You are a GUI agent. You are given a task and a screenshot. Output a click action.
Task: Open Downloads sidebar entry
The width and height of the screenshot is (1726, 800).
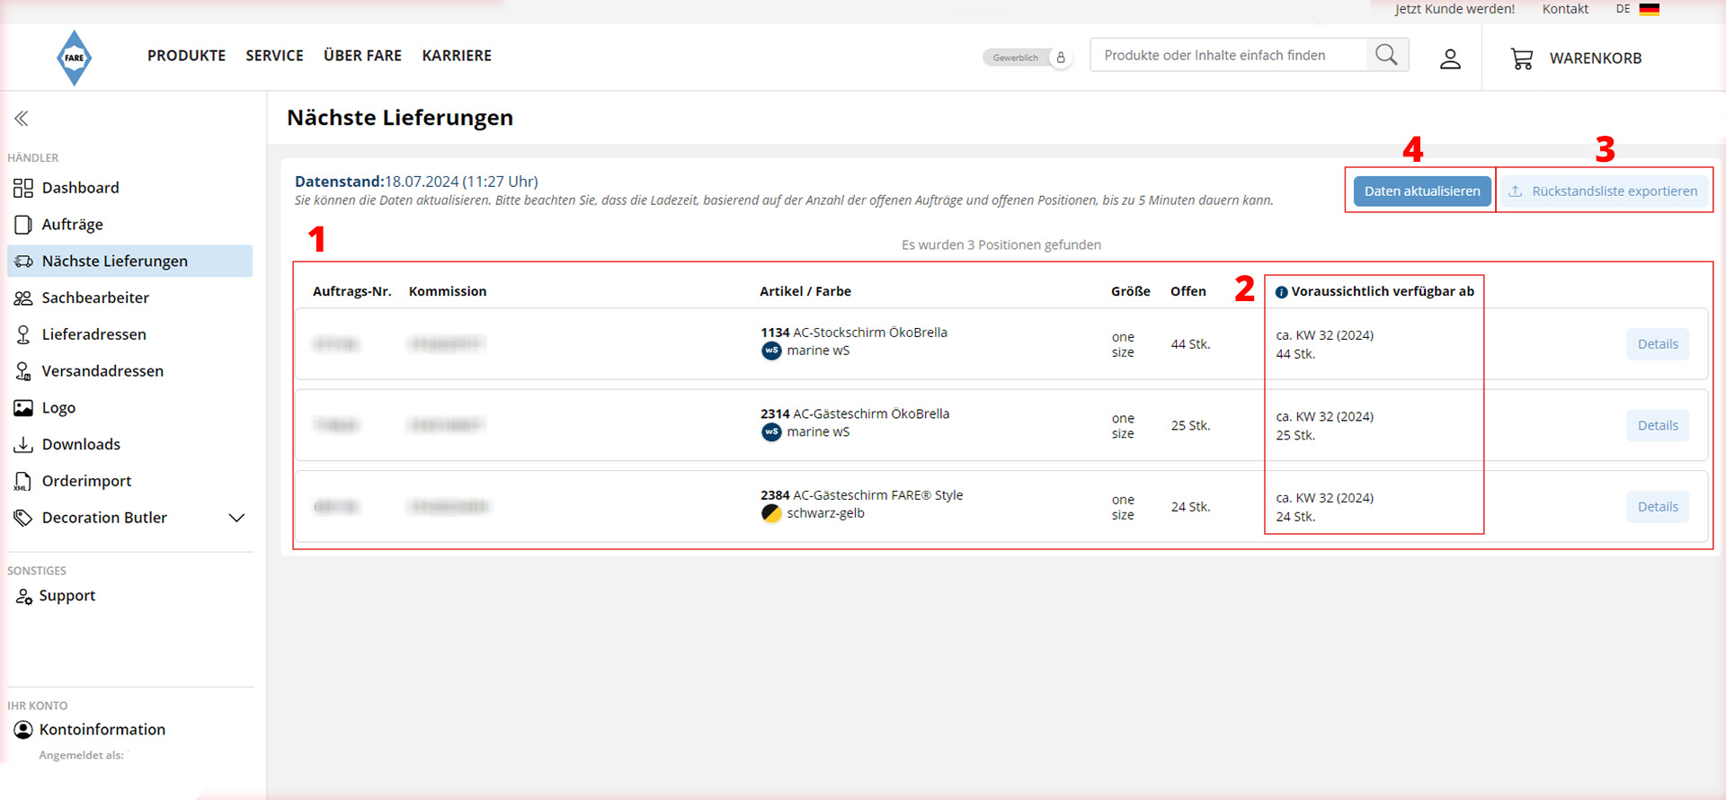pyautogui.click(x=129, y=444)
